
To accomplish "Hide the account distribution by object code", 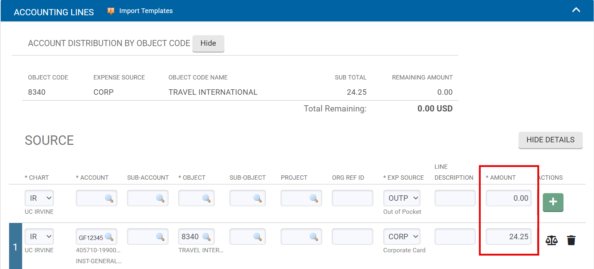I will (x=208, y=44).
